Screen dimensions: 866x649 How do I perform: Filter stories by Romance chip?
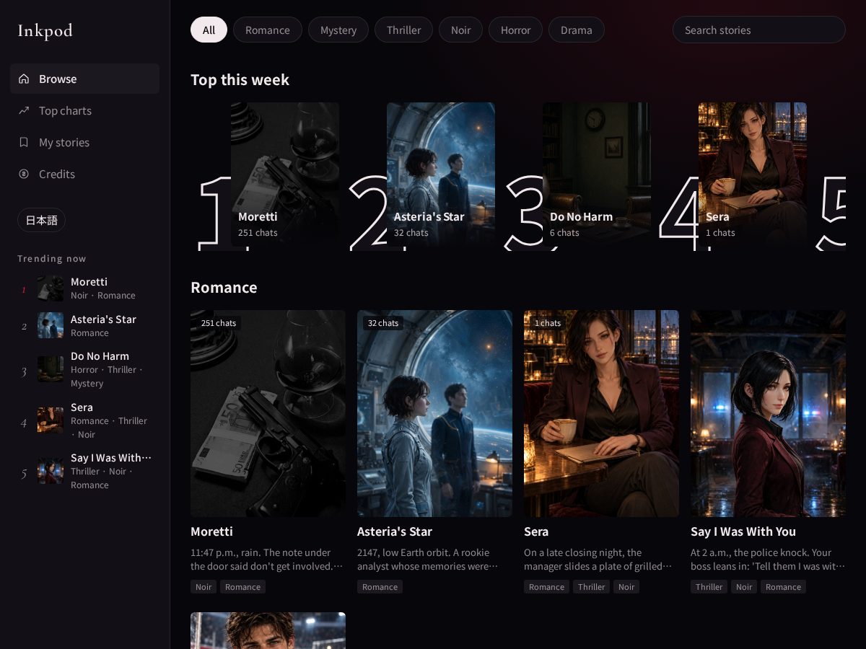pyautogui.click(x=268, y=30)
